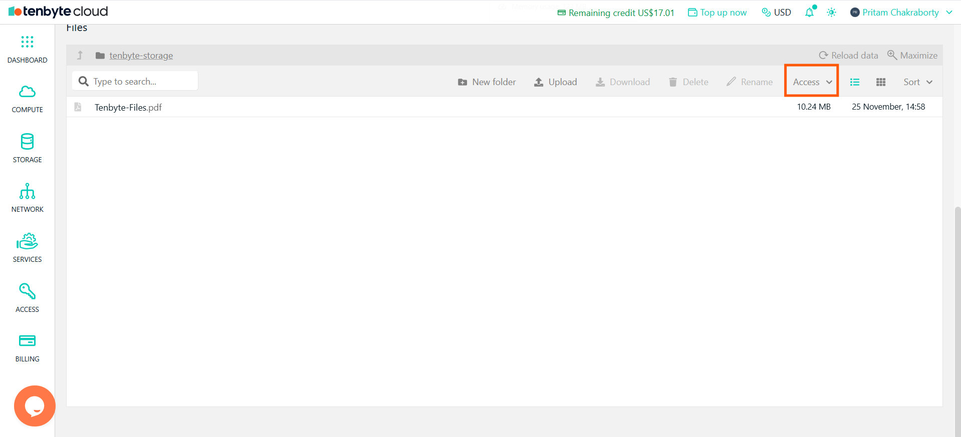961x437 pixels.
Task: Open the notifications bell
Action: click(810, 12)
